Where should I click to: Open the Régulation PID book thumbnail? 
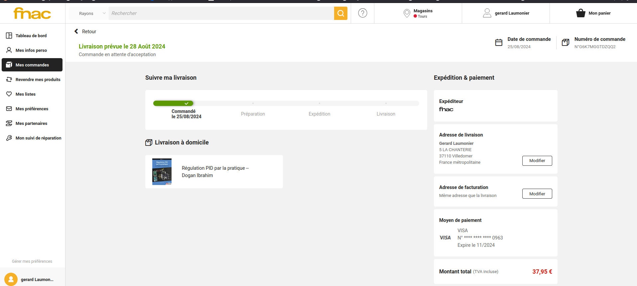tap(162, 172)
